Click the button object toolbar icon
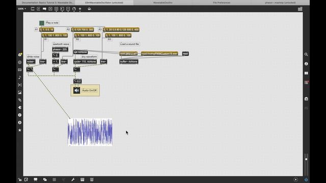 tap(56, 9)
